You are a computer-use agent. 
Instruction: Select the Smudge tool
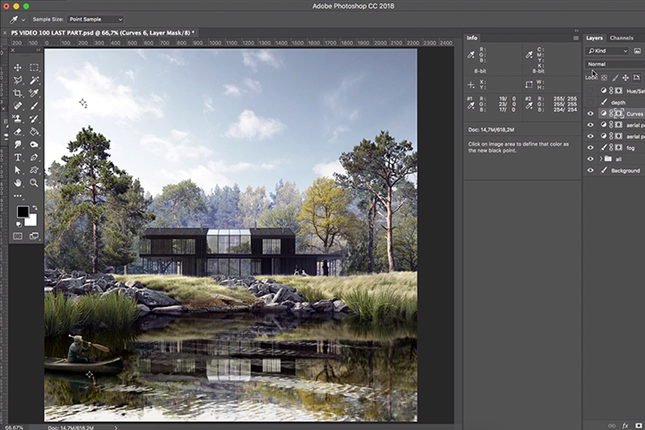coord(18,144)
